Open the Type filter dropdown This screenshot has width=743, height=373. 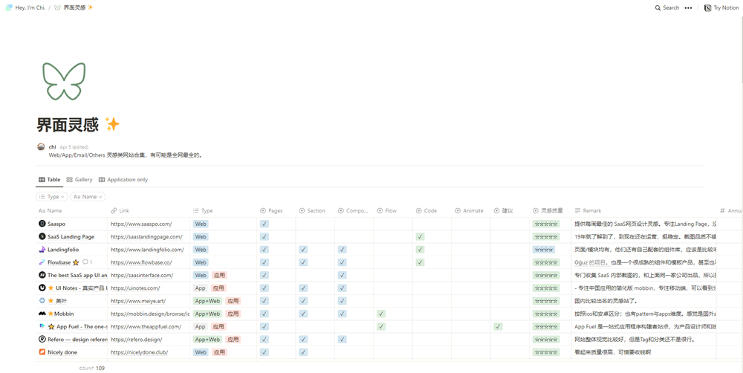click(52, 197)
